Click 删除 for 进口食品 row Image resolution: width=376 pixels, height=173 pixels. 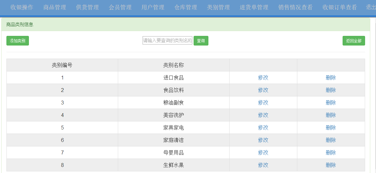coord(331,78)
